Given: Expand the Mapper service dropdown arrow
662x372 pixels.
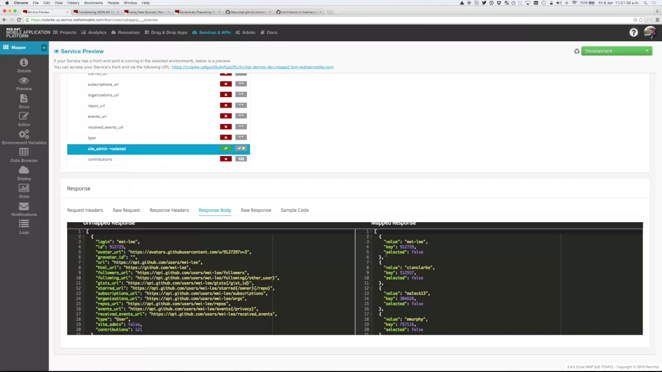Looking at the screenshot, I should (44, 48).
